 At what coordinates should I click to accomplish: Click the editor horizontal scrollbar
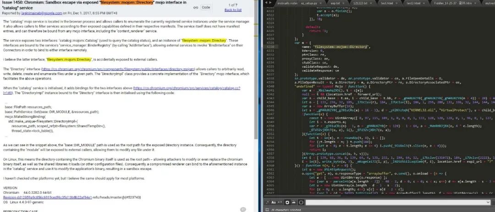pyautogui.click(x=303, y=196)
